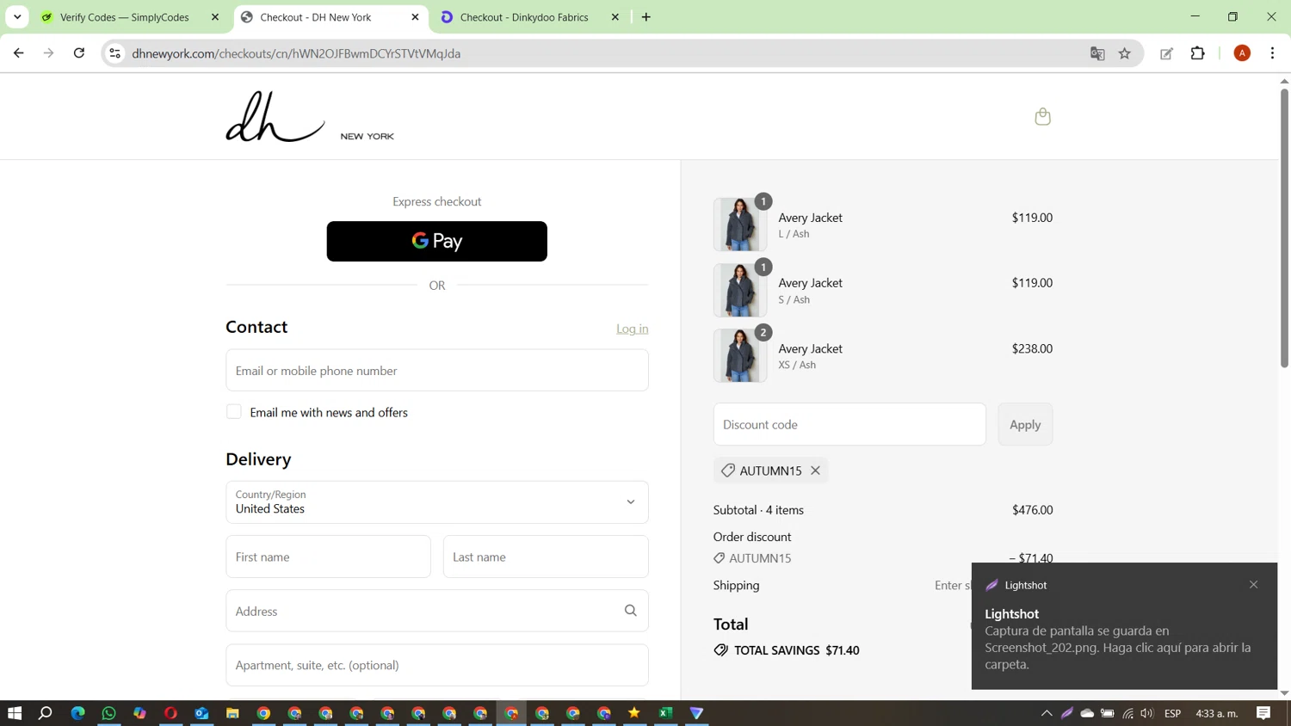Open Outlook from the taskbar
This screenshot has height=726, width=1291.
point(201,713)
